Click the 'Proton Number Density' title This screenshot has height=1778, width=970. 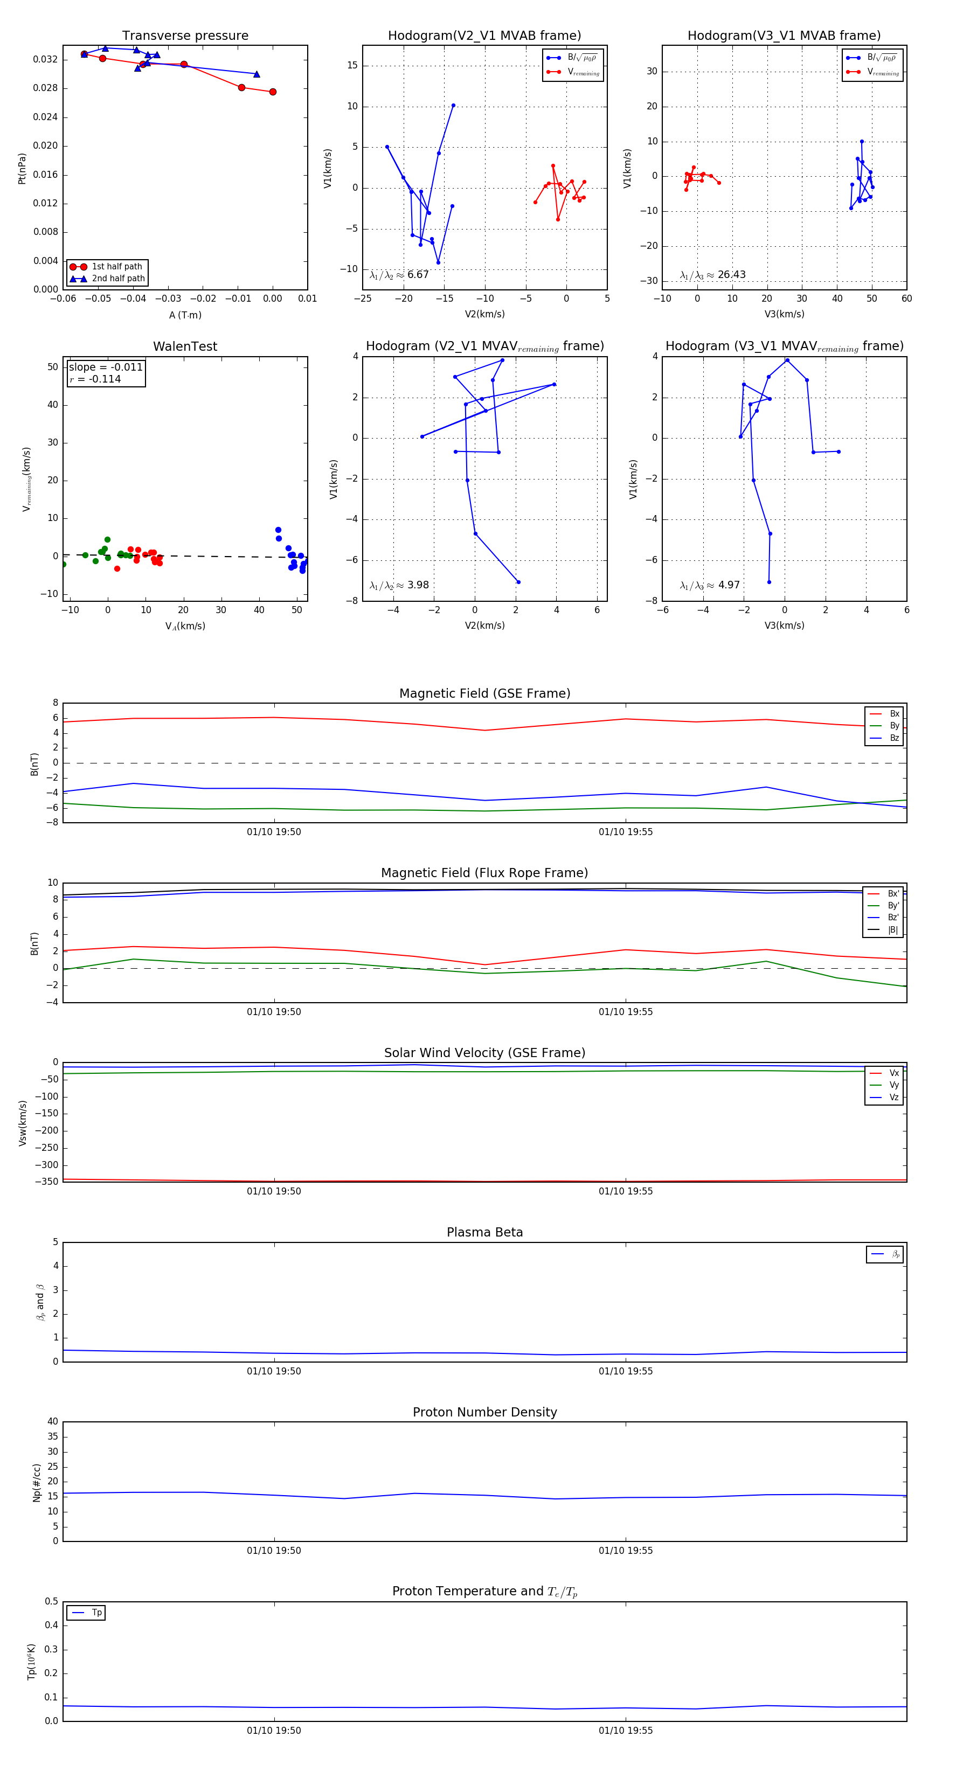(x=484, y=1412)
